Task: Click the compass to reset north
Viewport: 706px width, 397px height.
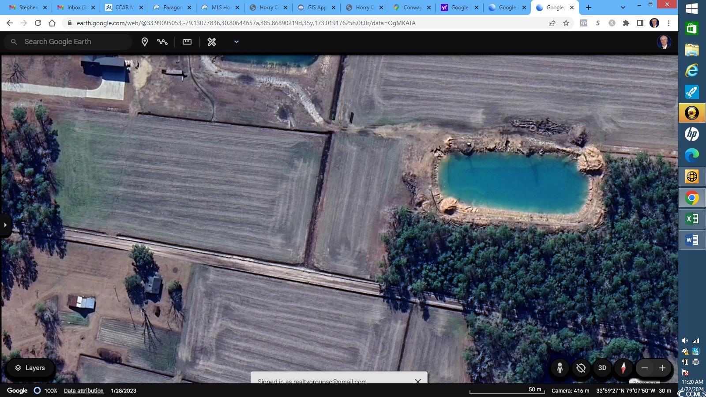Action: point(623,368)
